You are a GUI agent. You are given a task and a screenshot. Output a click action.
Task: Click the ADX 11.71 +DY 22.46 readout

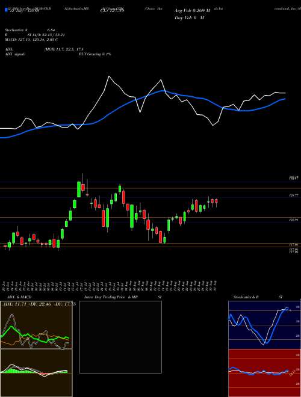[39, 304]
